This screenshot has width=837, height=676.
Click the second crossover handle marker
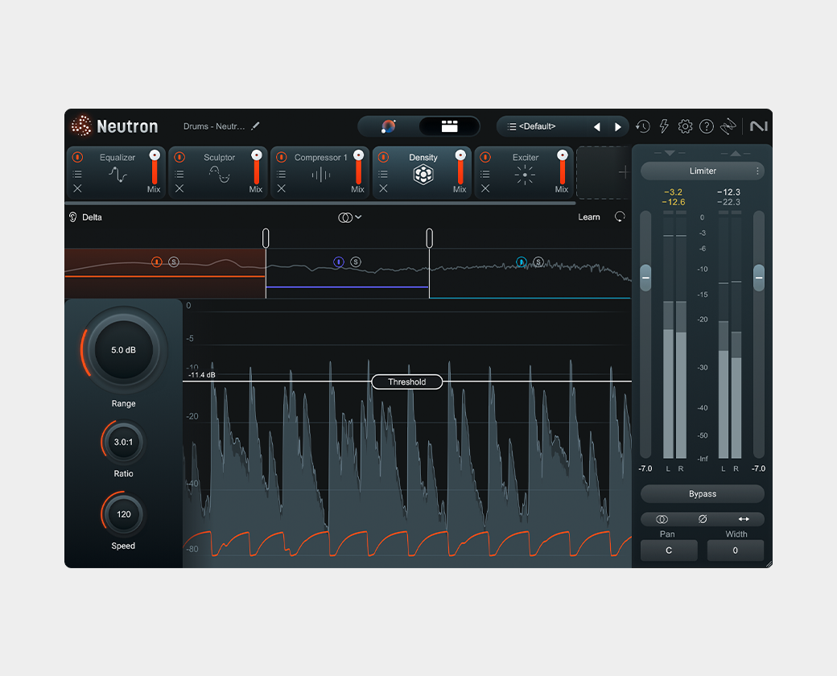(x=429, y=237)
